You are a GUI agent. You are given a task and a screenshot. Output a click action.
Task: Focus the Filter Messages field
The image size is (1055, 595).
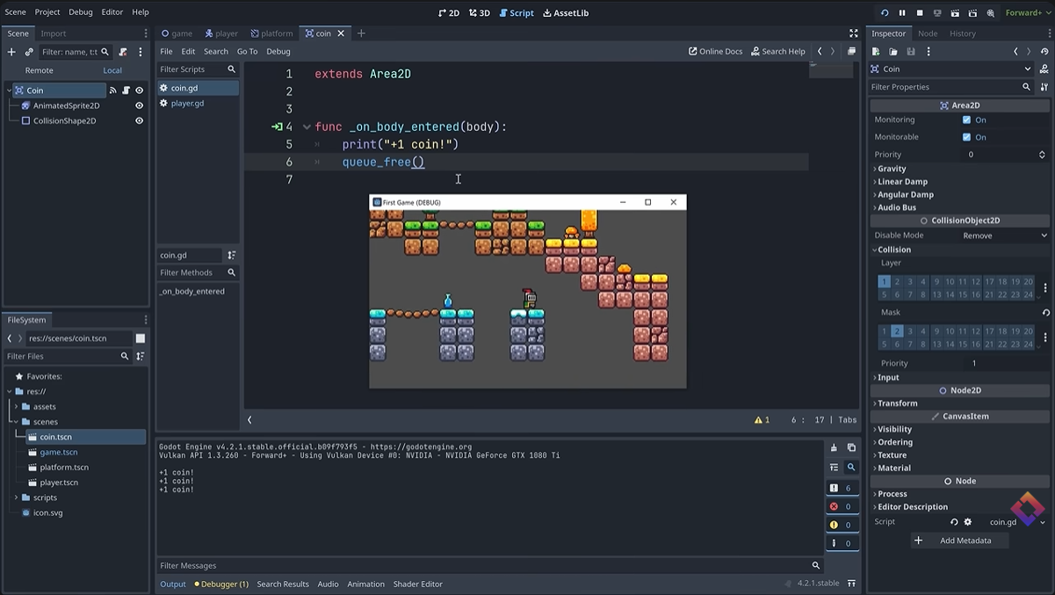click(483, 565)
